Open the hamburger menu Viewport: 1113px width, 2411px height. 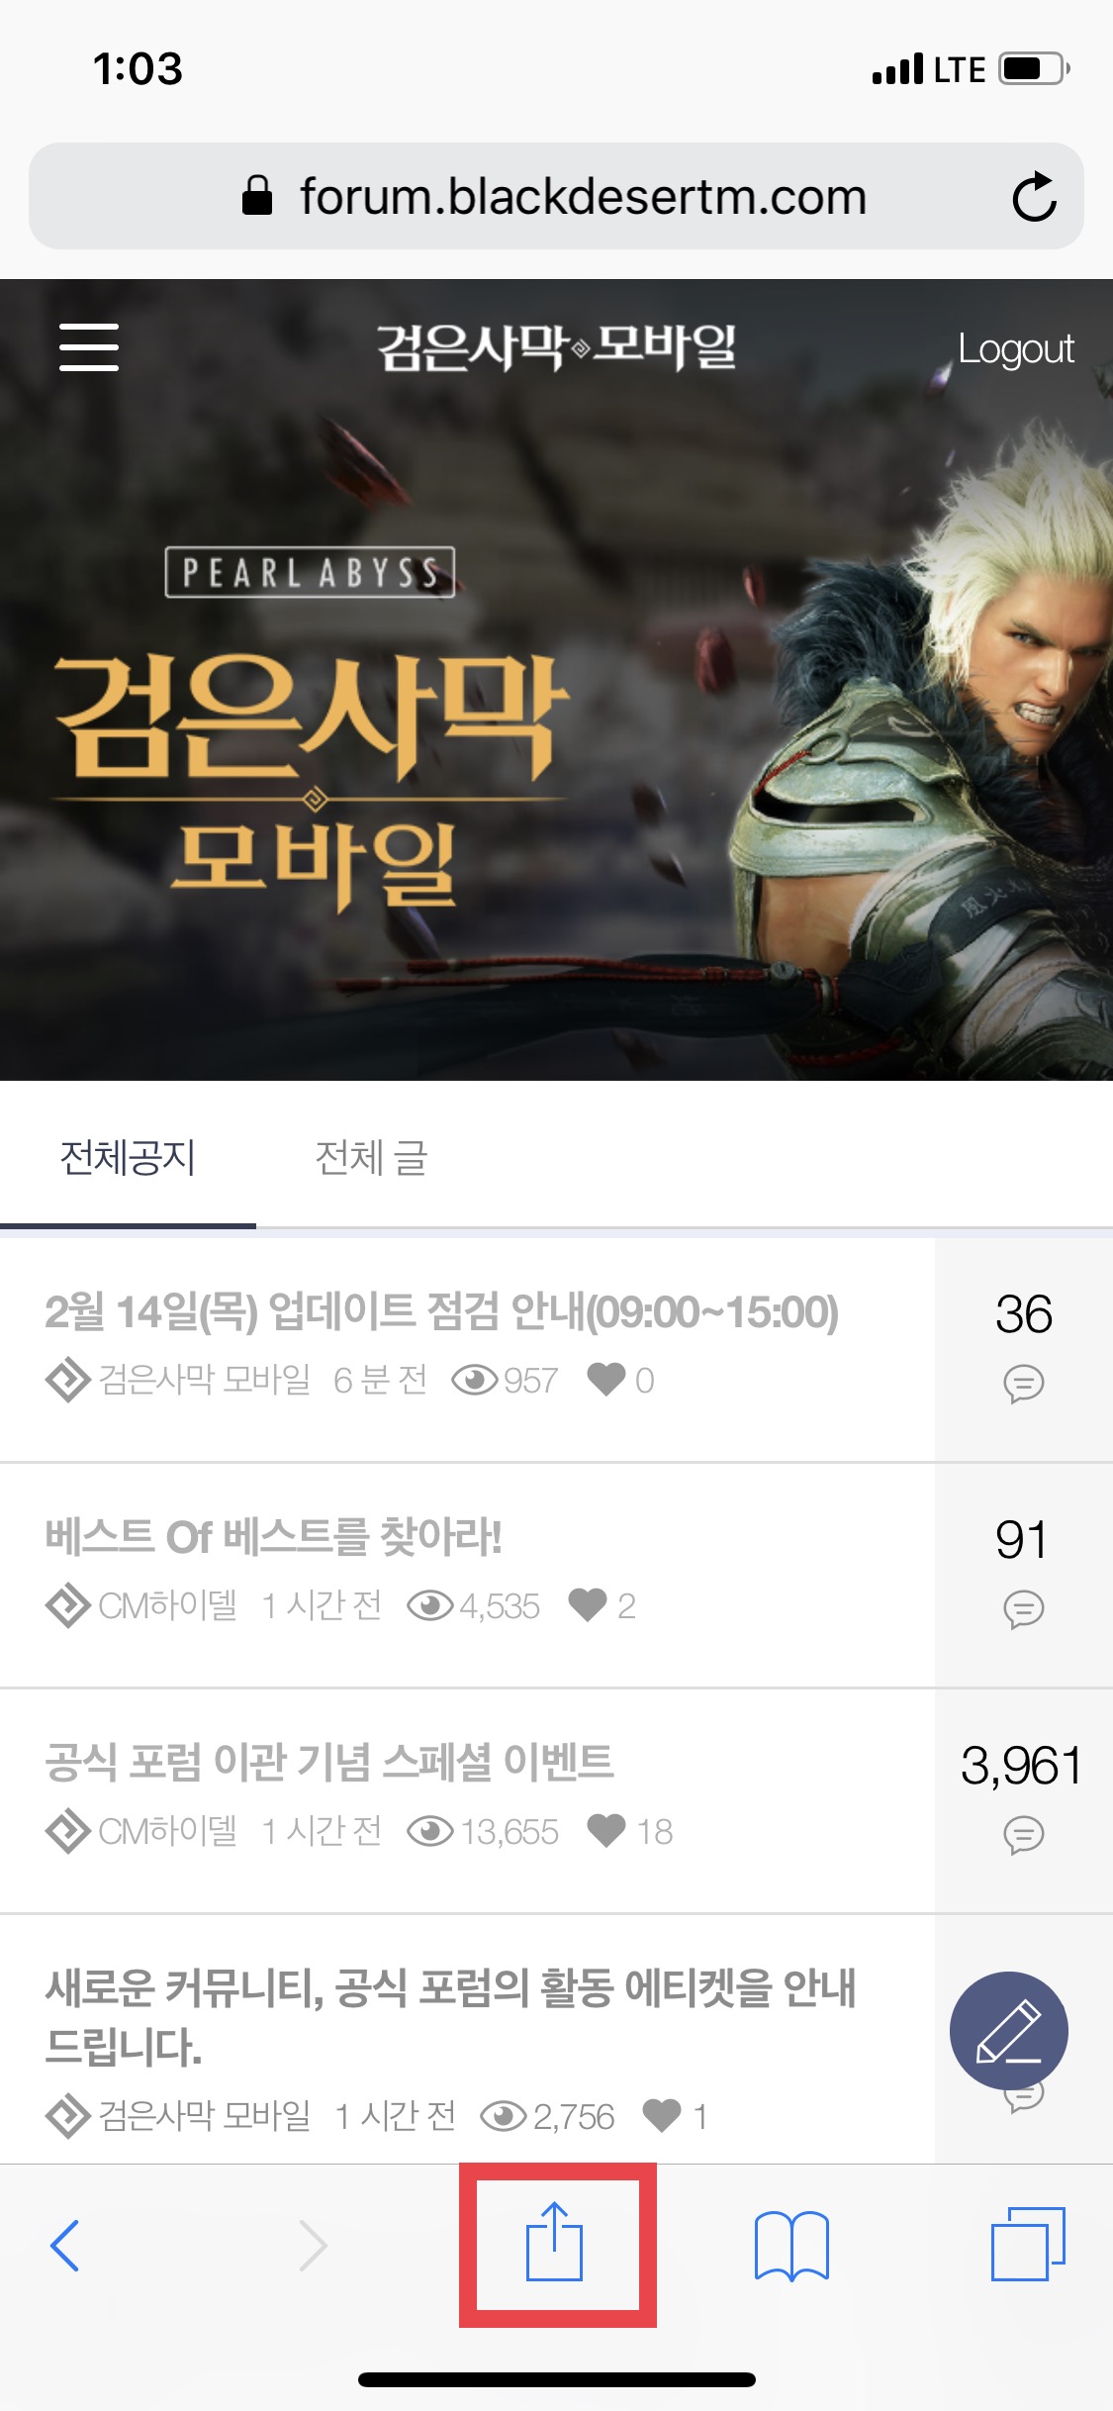tap(89, 347)
